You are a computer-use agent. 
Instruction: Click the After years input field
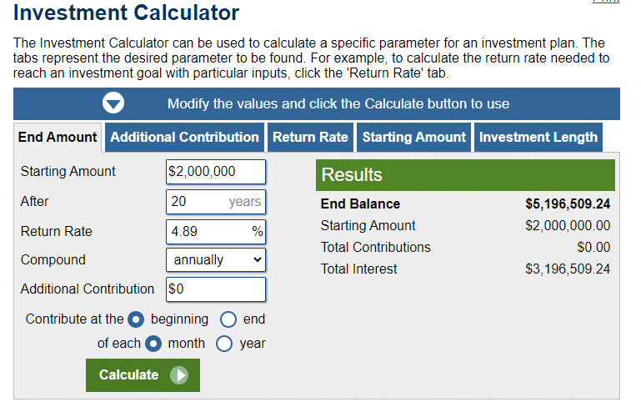216,202
